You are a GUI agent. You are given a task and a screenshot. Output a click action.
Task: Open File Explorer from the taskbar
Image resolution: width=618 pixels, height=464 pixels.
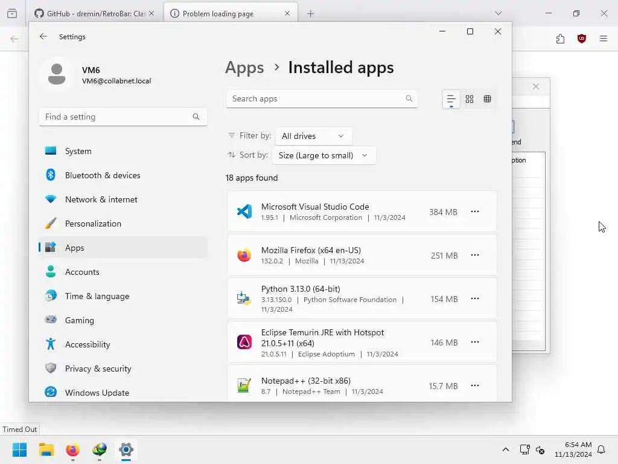(46, 449)
